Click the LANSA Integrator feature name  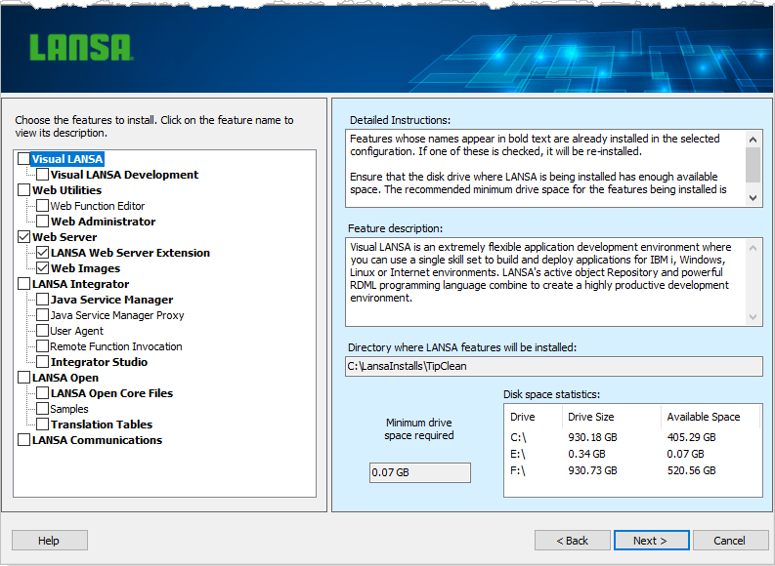tap(80, 284)
